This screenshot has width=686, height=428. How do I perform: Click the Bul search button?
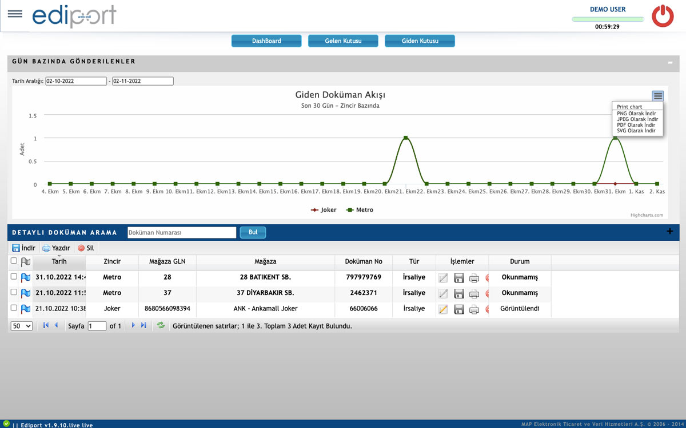point(253,232)
